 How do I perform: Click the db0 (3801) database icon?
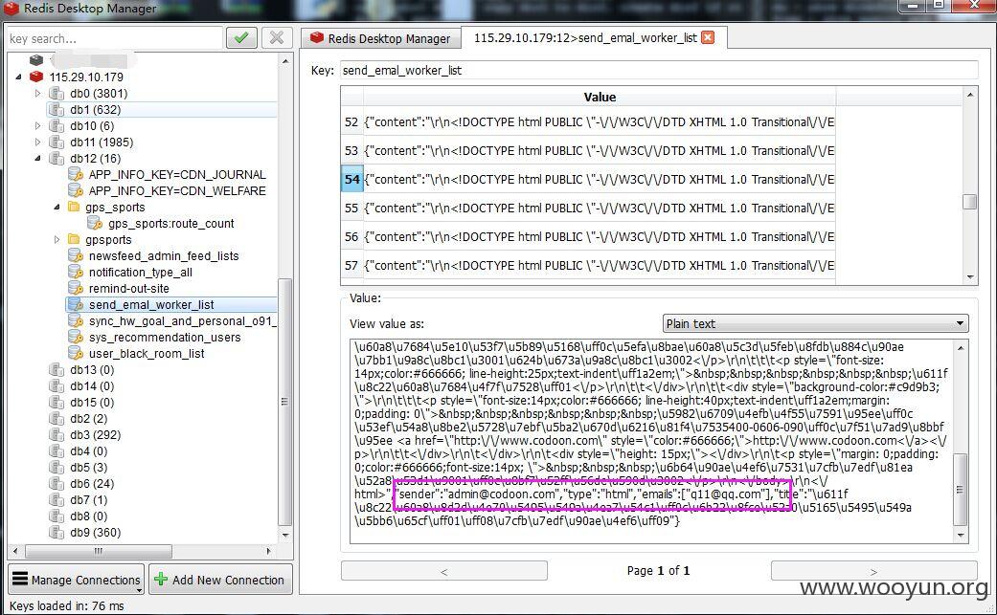point(57,94)
